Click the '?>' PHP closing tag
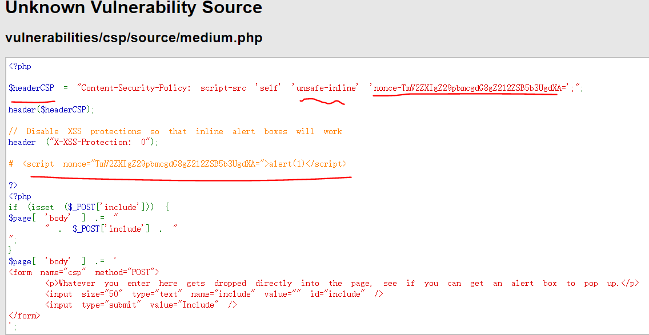The height and width of the screenshot is (335, 649). point(13,185)
